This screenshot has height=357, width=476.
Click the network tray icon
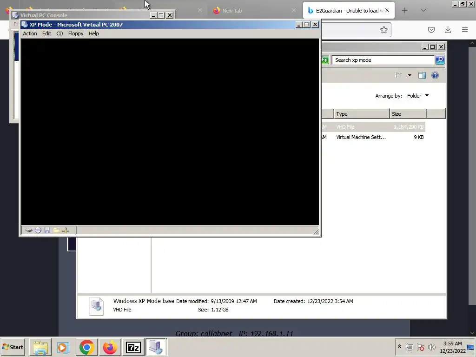pos(409,347)
